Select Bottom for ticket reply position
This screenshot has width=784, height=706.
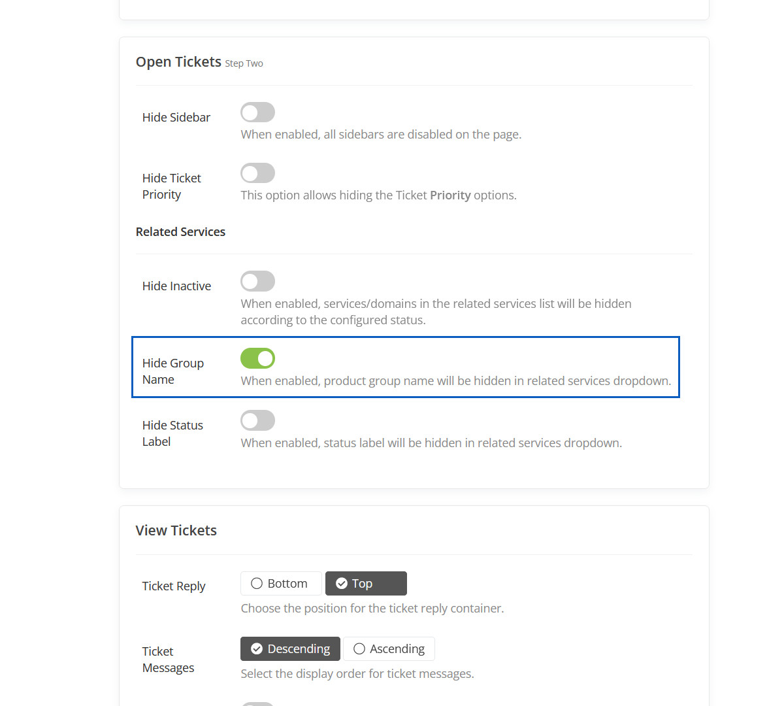coord(280,583)
